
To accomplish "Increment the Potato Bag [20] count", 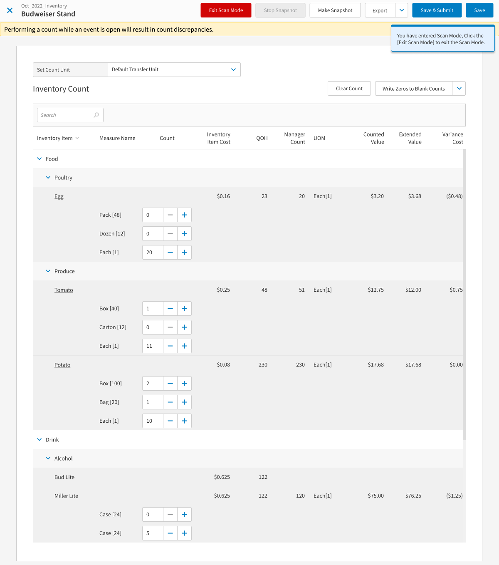I will (184, 402).
